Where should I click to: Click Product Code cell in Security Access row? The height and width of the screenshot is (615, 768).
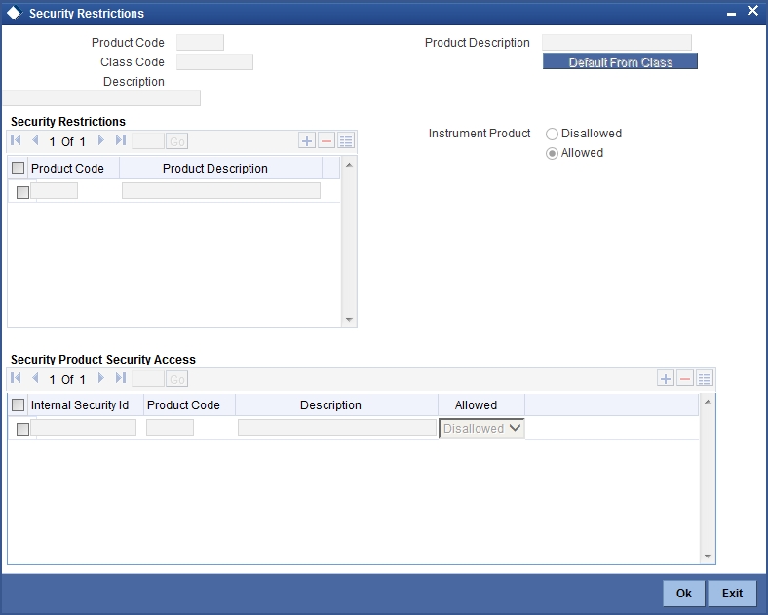point(170,428)
